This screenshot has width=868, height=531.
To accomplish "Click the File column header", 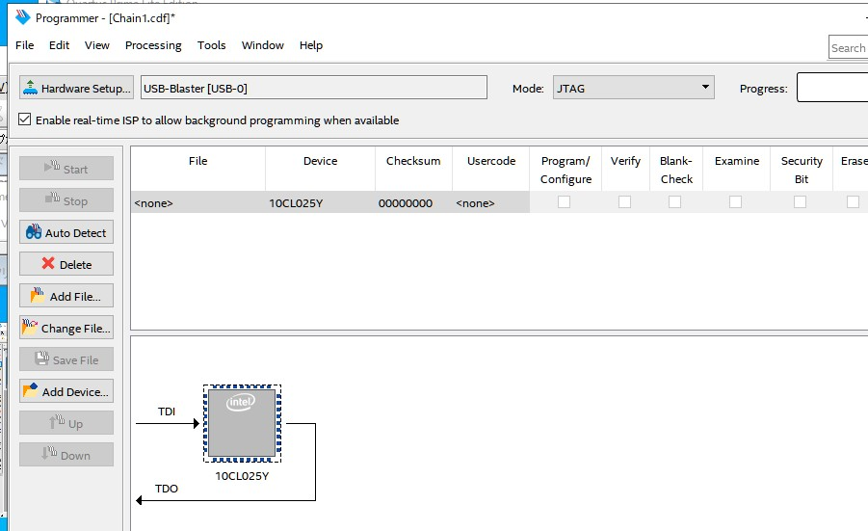I will click(198, 169).
